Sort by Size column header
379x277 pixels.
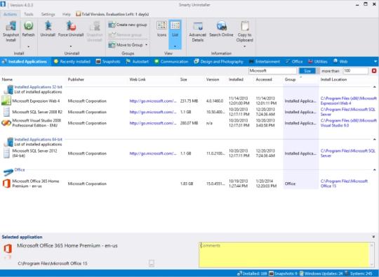pos(183,79)
